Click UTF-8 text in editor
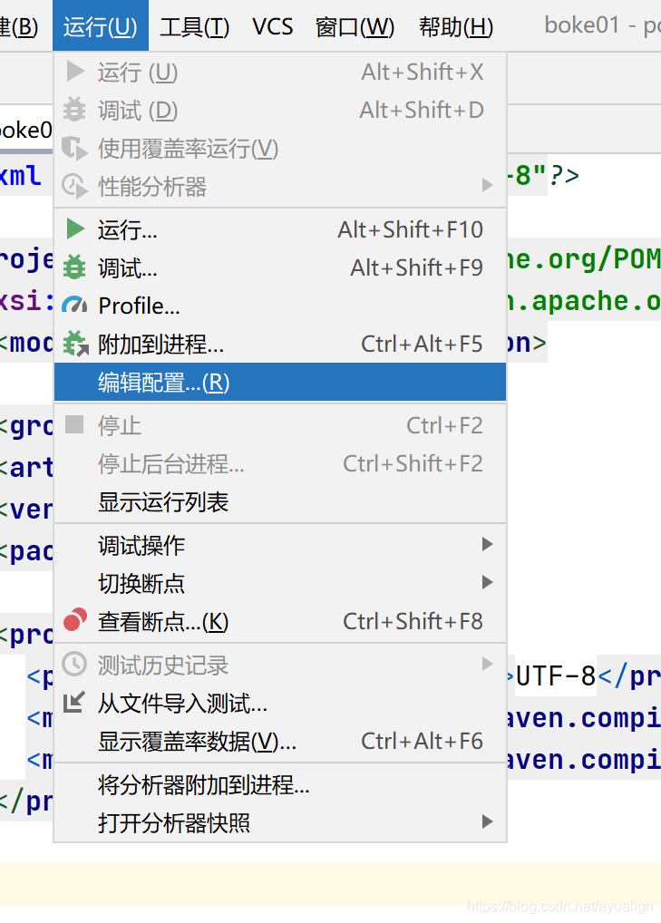The image size is (661, 923). tap(556, 675)
